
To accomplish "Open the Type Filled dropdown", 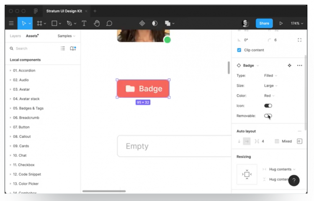I will click(270, 76).
